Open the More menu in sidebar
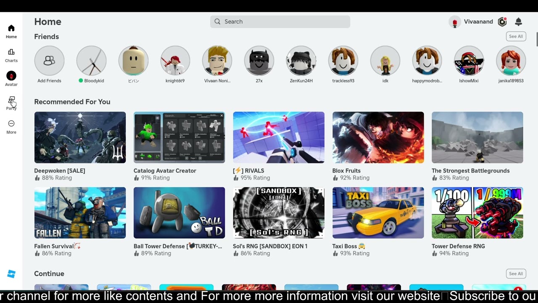Viewport: 538px width, 303px height. coord(11,123)
